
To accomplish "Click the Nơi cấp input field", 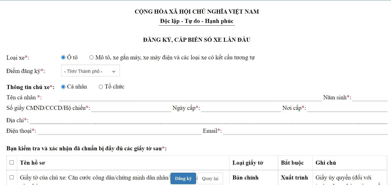I will coord(347,108).
